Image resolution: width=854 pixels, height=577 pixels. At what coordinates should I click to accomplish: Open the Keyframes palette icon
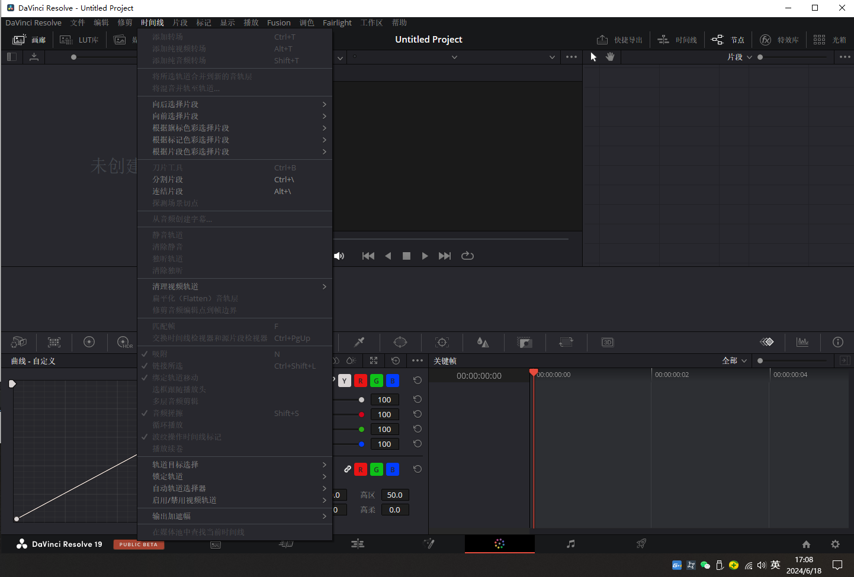(x=767, y=342)
